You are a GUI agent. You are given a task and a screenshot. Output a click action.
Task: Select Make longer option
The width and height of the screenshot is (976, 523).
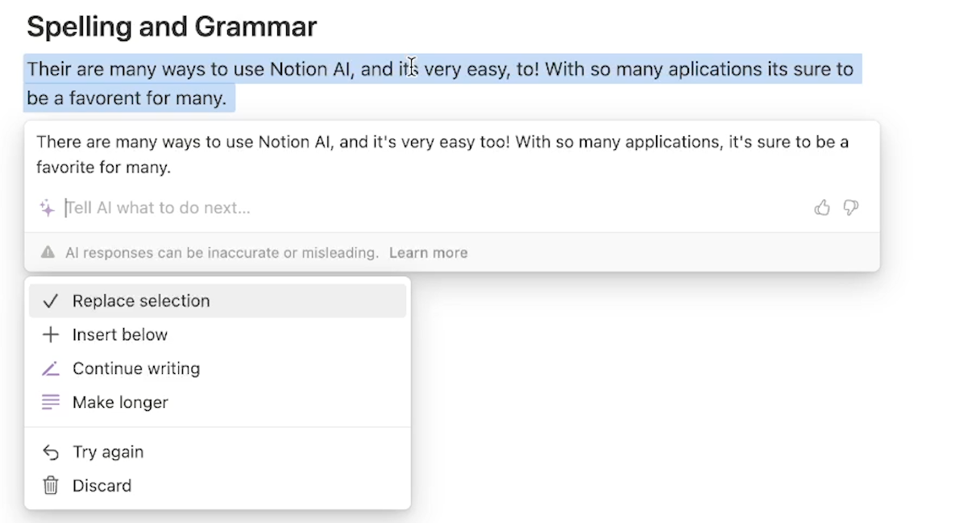click(x=218, y=402)
